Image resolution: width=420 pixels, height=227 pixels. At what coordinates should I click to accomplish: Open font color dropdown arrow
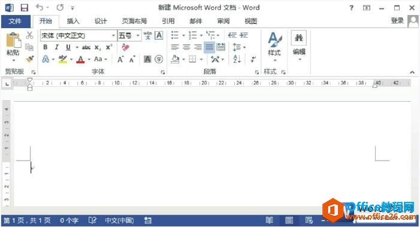pyautogui.click(x=89, y=59)
